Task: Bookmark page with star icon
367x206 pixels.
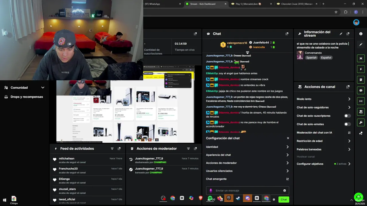Action: tap(336, 12)
